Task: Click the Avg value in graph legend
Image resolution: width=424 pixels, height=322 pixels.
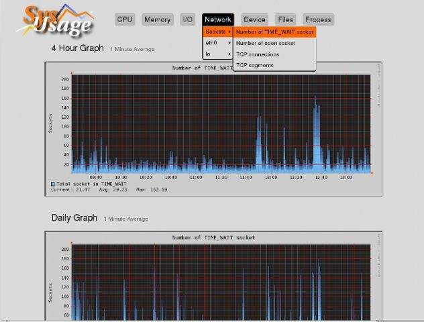Action: (x=113, y=190)
